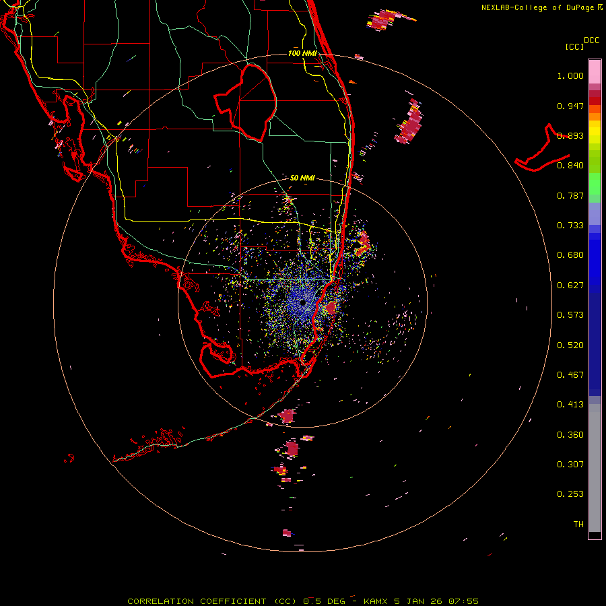Image resolution: width=606 pixels, height=606 pixels.
Task: Select the 0.307 scale value
Action: tap(570, 465)
